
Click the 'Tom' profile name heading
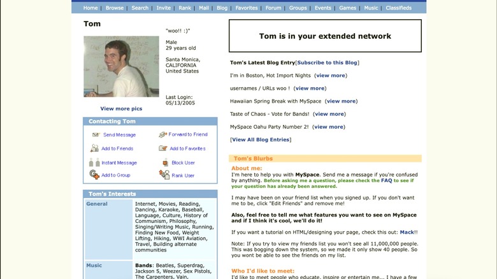(92, 24)
